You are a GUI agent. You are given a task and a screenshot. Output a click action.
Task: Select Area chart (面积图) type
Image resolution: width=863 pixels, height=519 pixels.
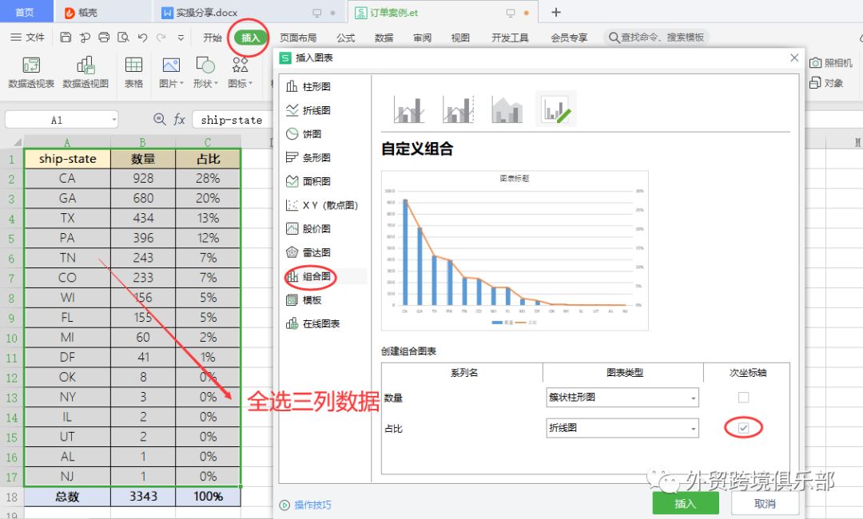pos(308,181)
